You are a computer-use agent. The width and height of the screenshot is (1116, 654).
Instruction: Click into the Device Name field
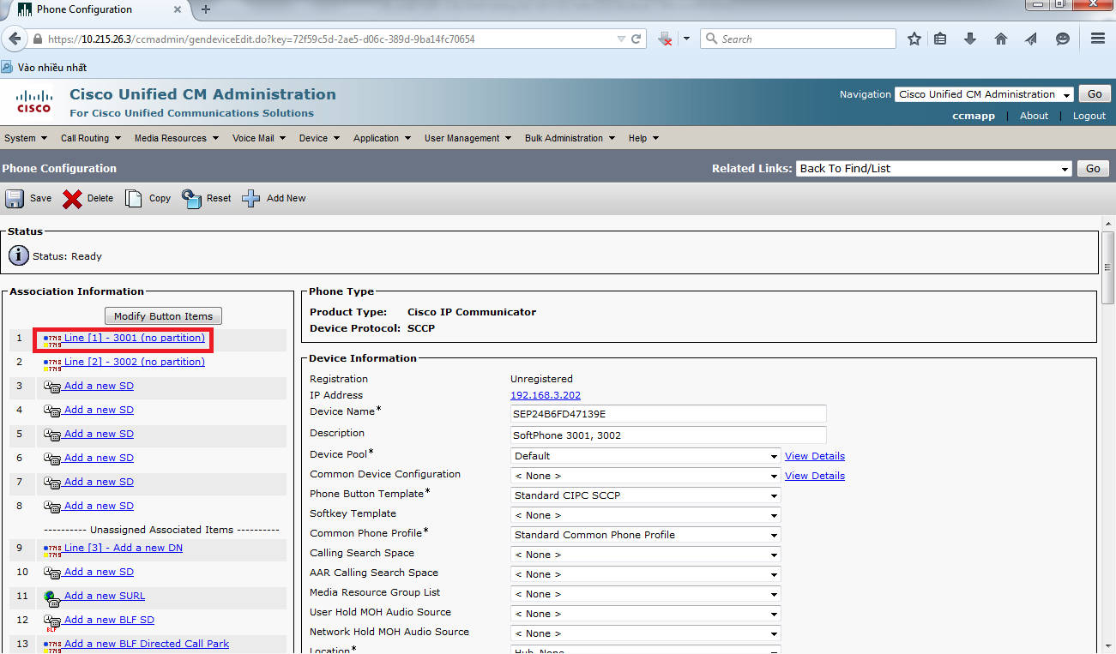(669, 415)
